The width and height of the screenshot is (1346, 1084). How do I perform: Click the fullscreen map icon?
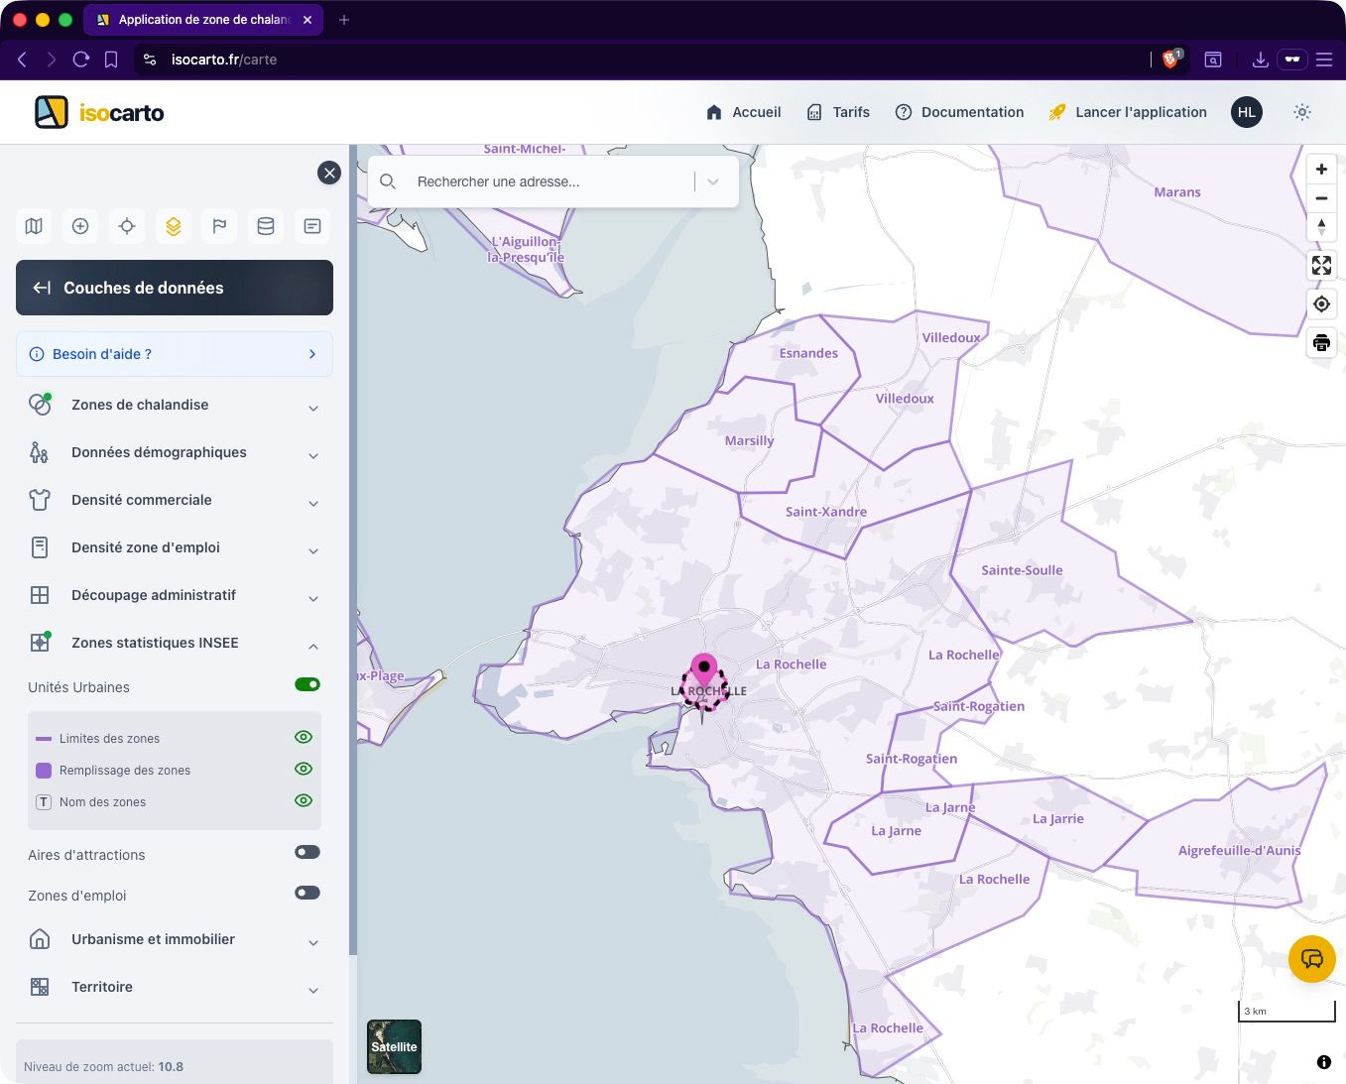click(1321, 266)
